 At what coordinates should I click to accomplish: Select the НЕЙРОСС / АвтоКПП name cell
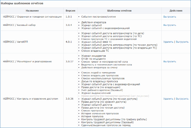(32, 42)
